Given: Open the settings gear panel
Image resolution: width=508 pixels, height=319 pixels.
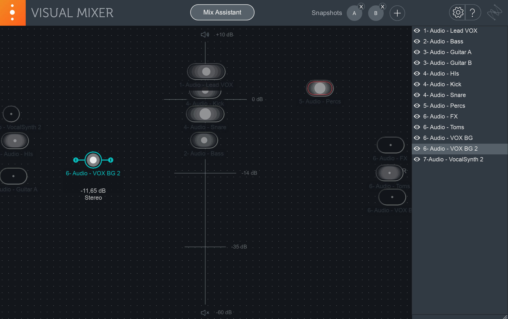Looking at the screenshot, I should click(x=458, y=12).
